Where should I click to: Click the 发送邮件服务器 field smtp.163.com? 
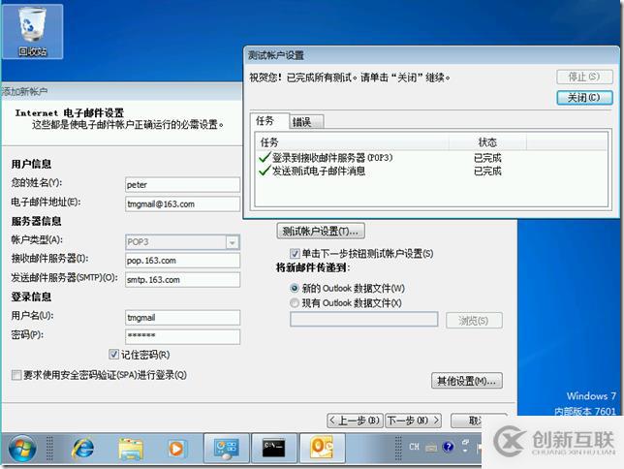point(183,279)
